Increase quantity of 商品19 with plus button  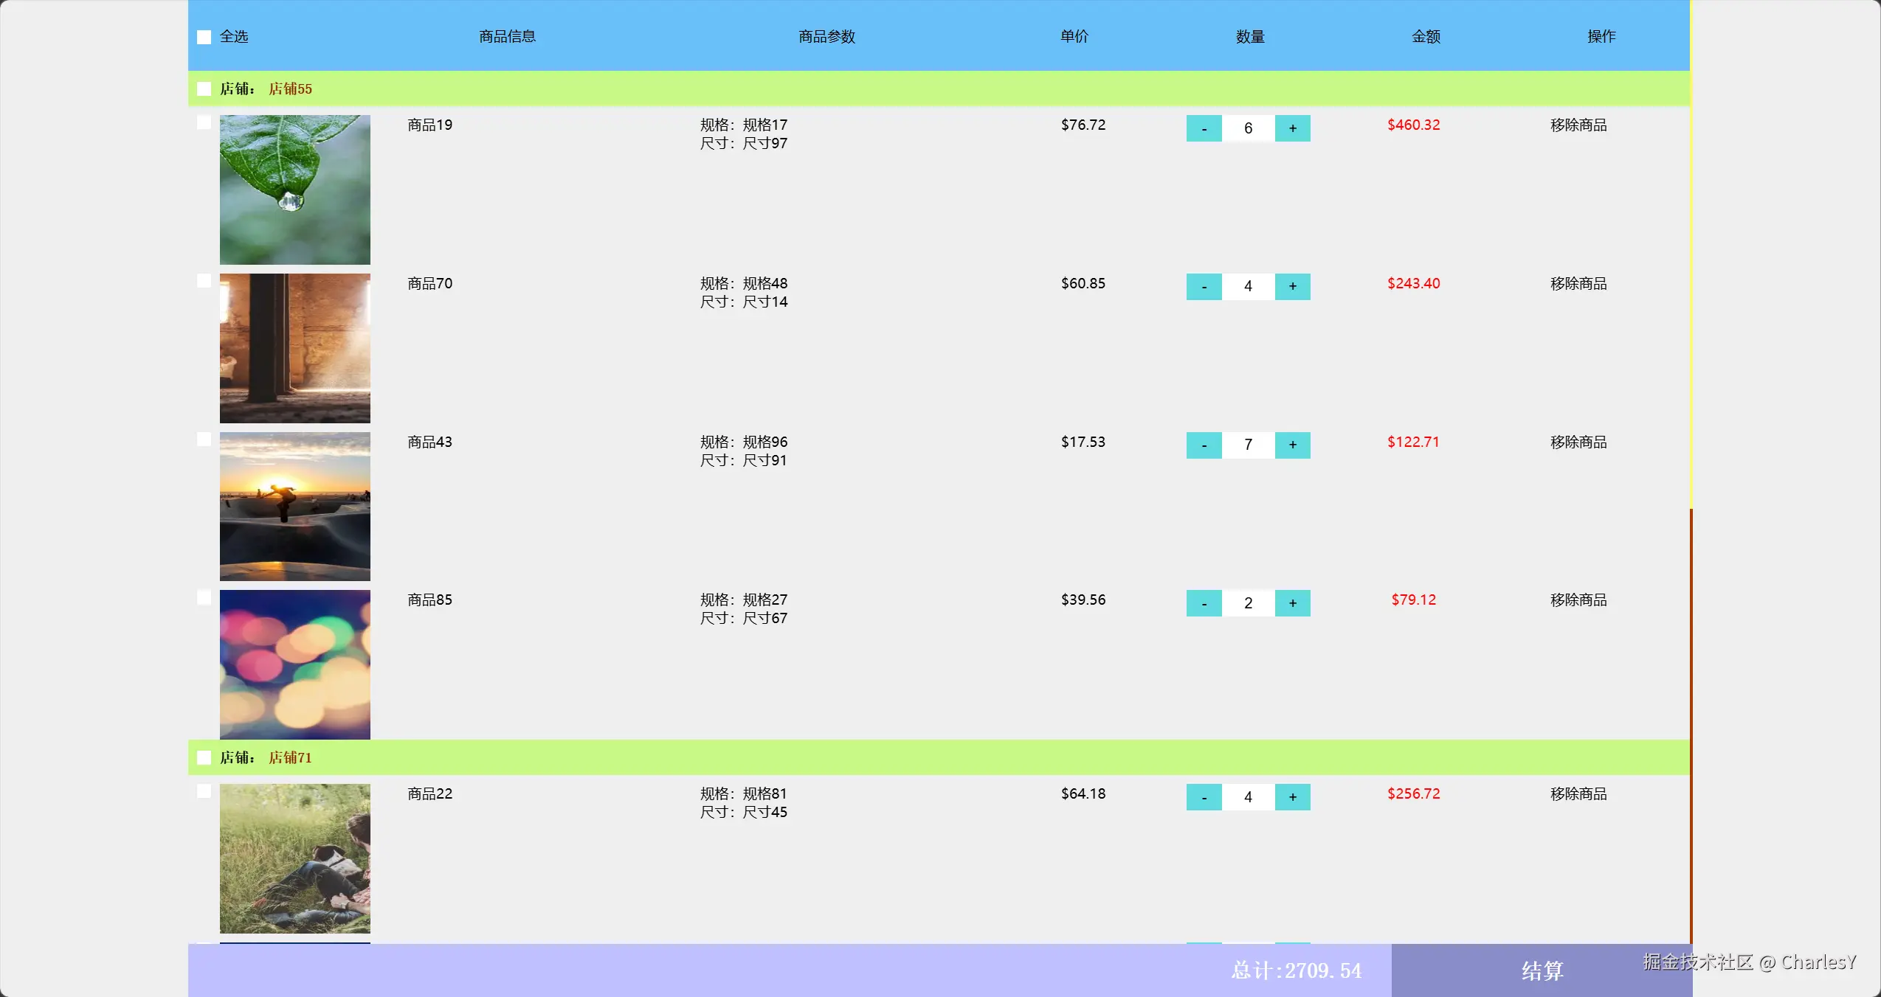click(x=1292, y=128)
